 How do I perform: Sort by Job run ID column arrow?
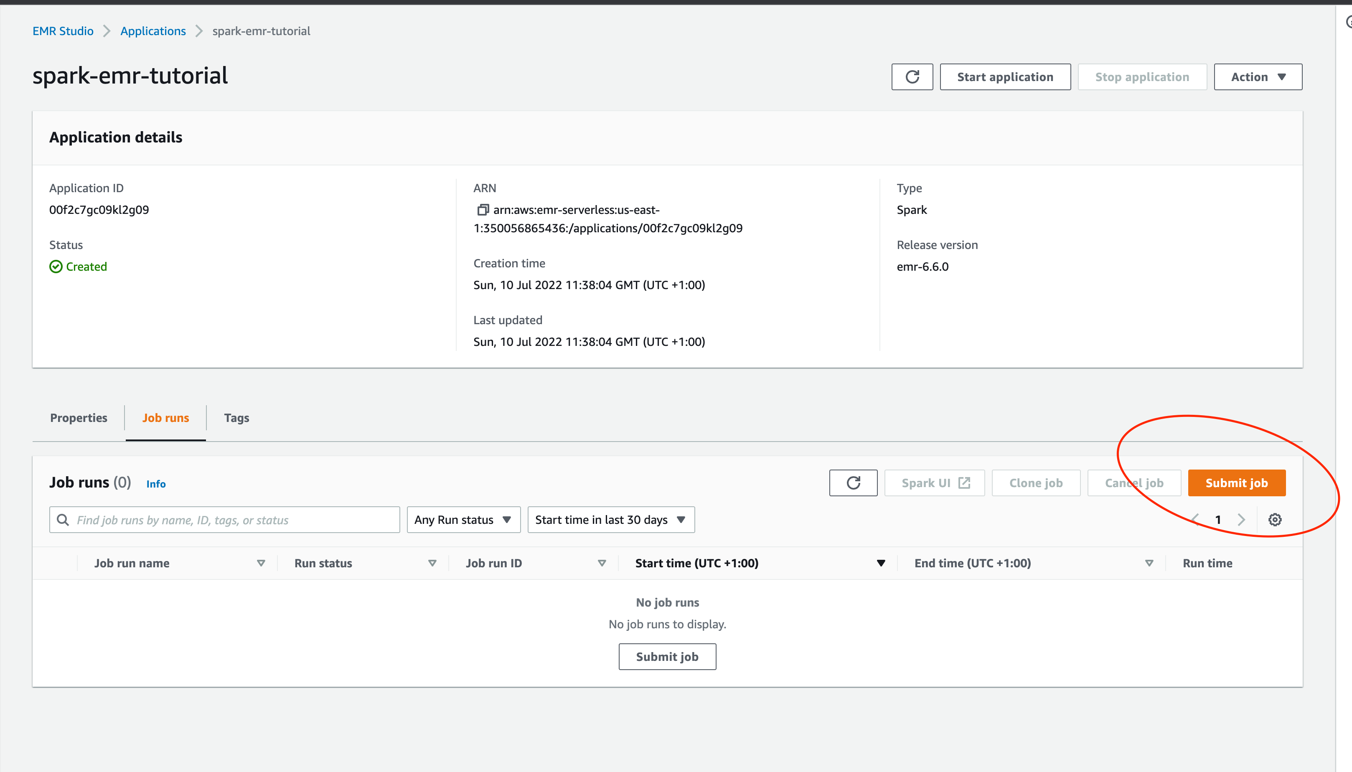point(602,563)
